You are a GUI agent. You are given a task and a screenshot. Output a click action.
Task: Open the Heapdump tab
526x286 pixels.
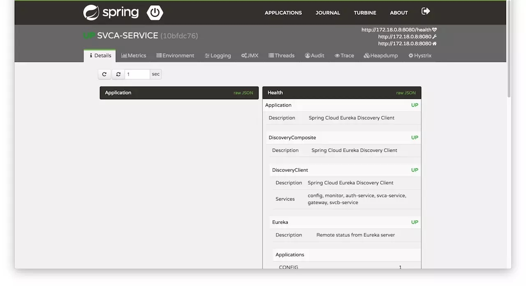coord(381,55)
